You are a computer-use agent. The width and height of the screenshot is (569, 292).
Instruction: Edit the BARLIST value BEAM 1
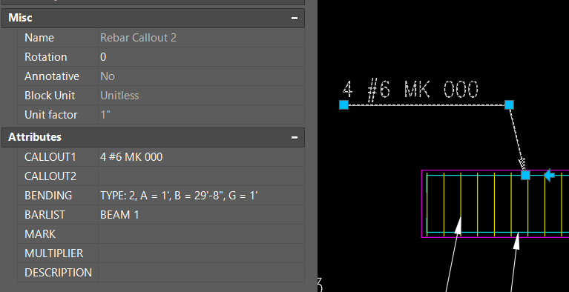pos(201,215)
